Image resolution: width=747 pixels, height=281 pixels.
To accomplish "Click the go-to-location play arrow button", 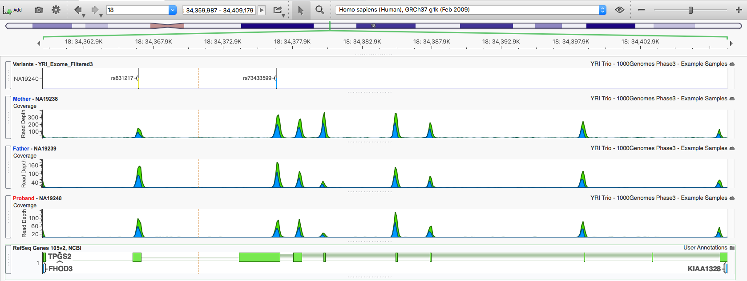I will (x=262, y=10).
